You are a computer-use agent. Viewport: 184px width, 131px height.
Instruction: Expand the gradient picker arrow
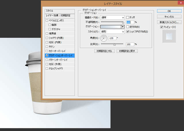(123, 26)
